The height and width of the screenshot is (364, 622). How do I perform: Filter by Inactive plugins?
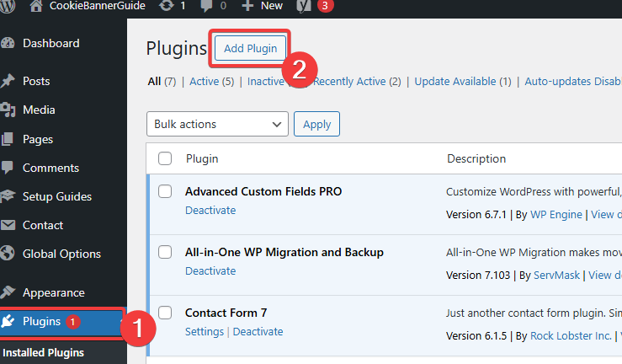coord(265,82)
